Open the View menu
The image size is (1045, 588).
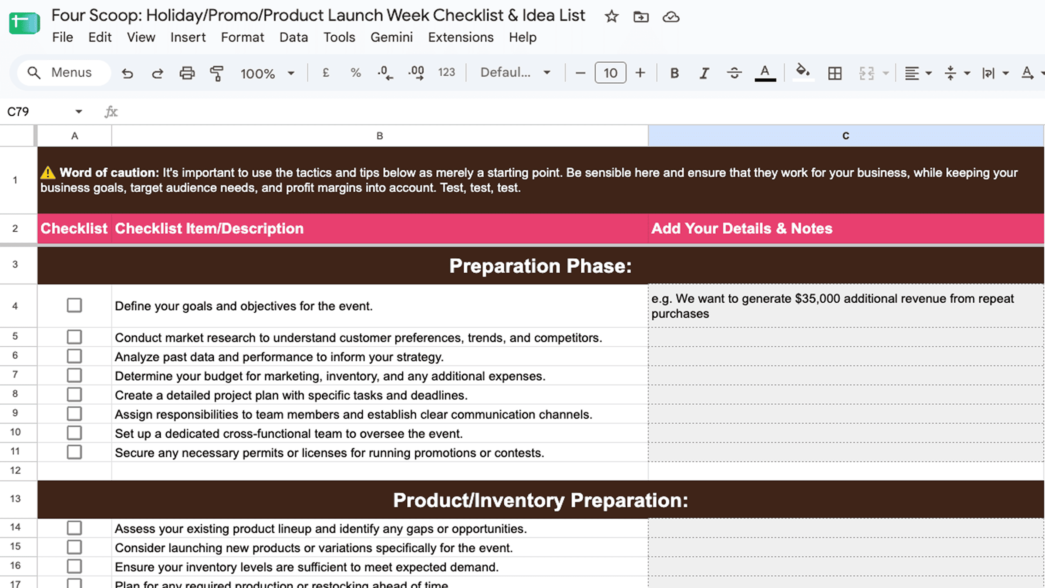click(141, 37)
